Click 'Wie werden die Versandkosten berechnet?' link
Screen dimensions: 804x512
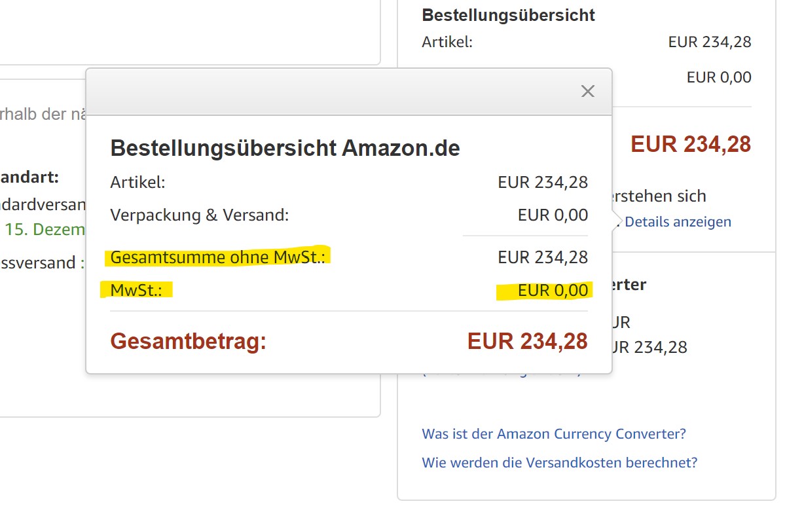coord(560,463)
